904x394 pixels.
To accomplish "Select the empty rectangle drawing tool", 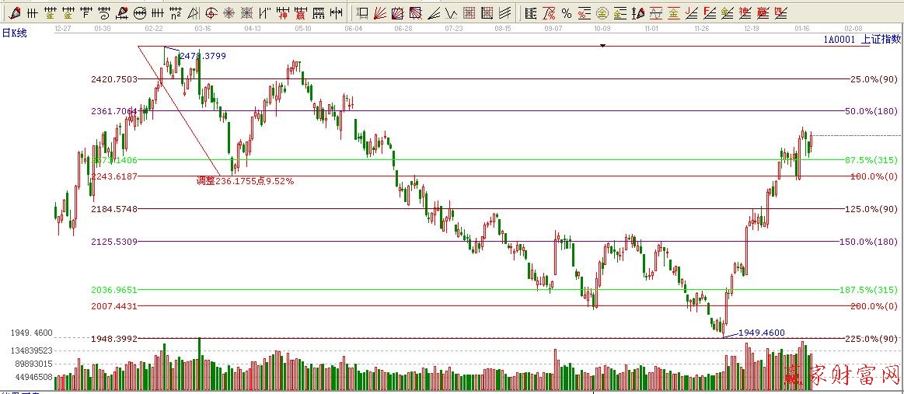I will (363, 13).
